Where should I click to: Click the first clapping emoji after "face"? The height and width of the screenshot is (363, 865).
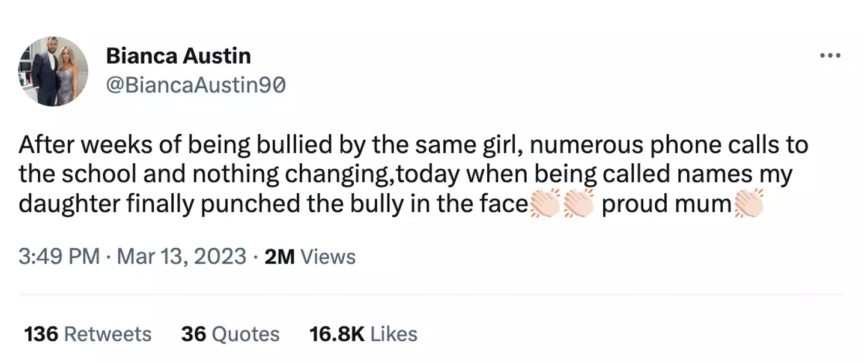click(x=545, y=204)
